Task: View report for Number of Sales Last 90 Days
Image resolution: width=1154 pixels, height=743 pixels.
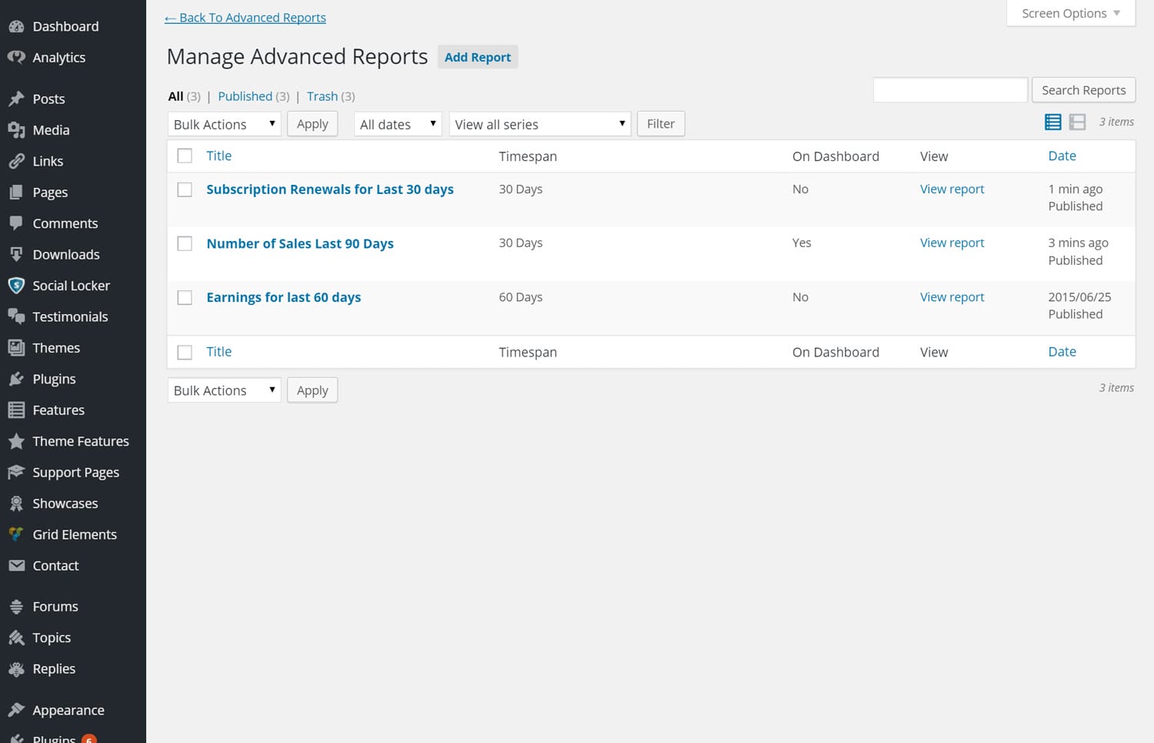Action: [952, 243]
